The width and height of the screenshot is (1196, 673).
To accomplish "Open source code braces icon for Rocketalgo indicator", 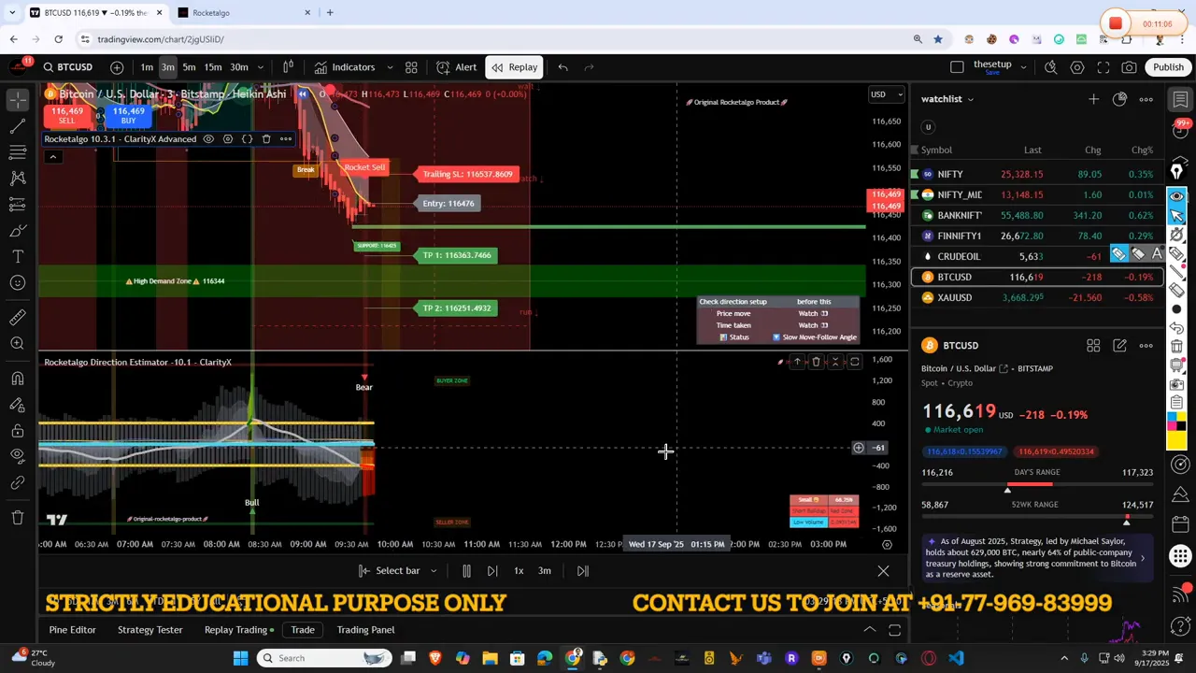I will click(247, 139).
